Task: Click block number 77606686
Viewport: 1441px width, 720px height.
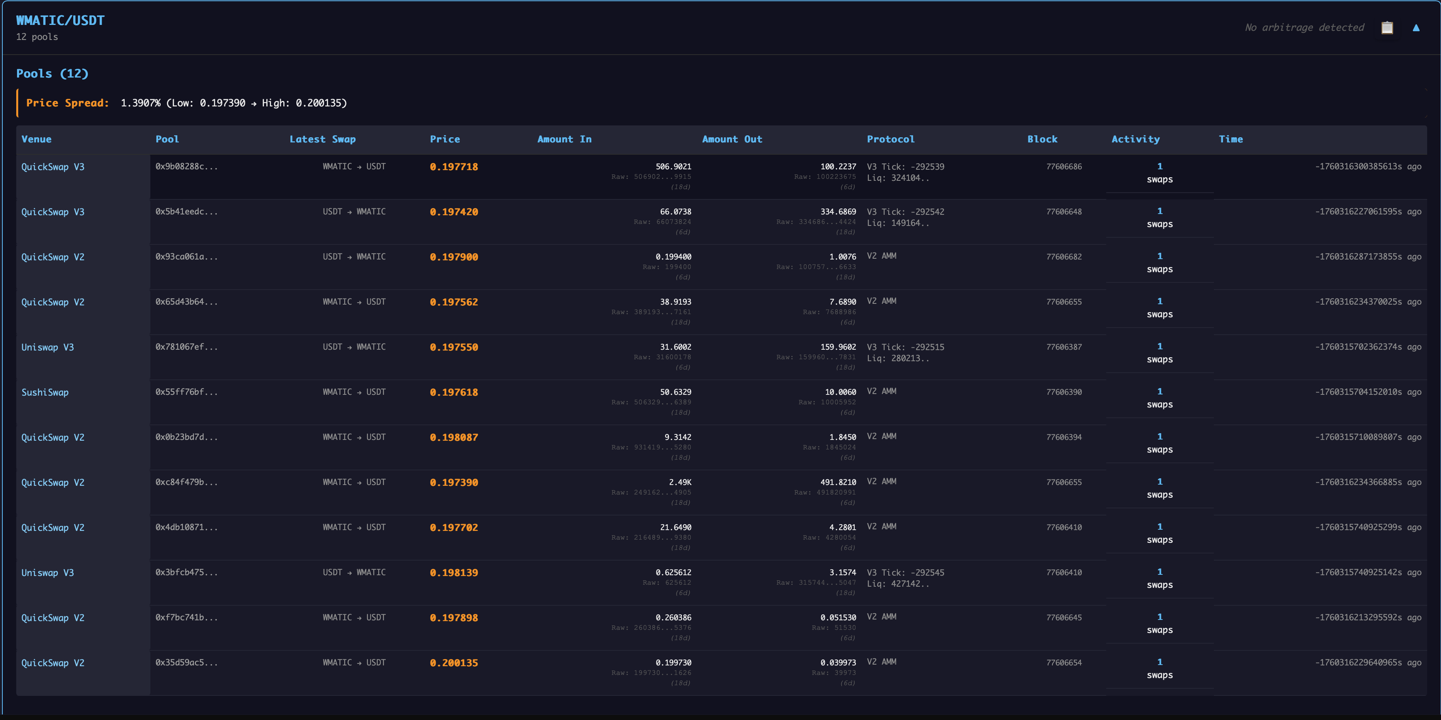Action: pyautogui.click(x=1064, y=167)
